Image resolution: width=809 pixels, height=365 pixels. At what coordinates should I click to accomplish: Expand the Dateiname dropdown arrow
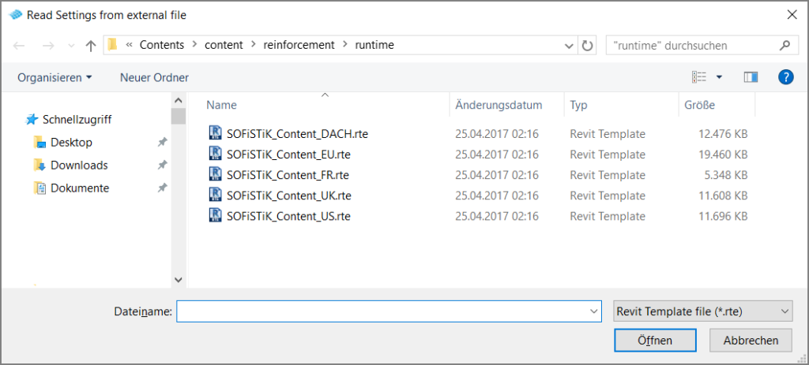[x=593, y=311]
